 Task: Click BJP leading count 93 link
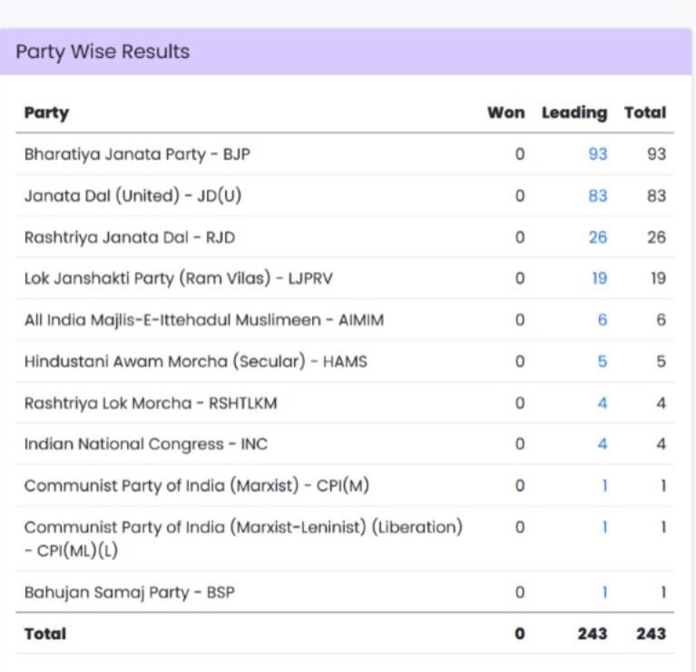[597, 154]
